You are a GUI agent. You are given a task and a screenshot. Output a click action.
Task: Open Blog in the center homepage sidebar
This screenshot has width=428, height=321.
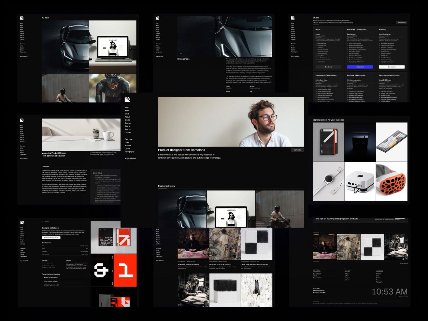tap(126, 107)
